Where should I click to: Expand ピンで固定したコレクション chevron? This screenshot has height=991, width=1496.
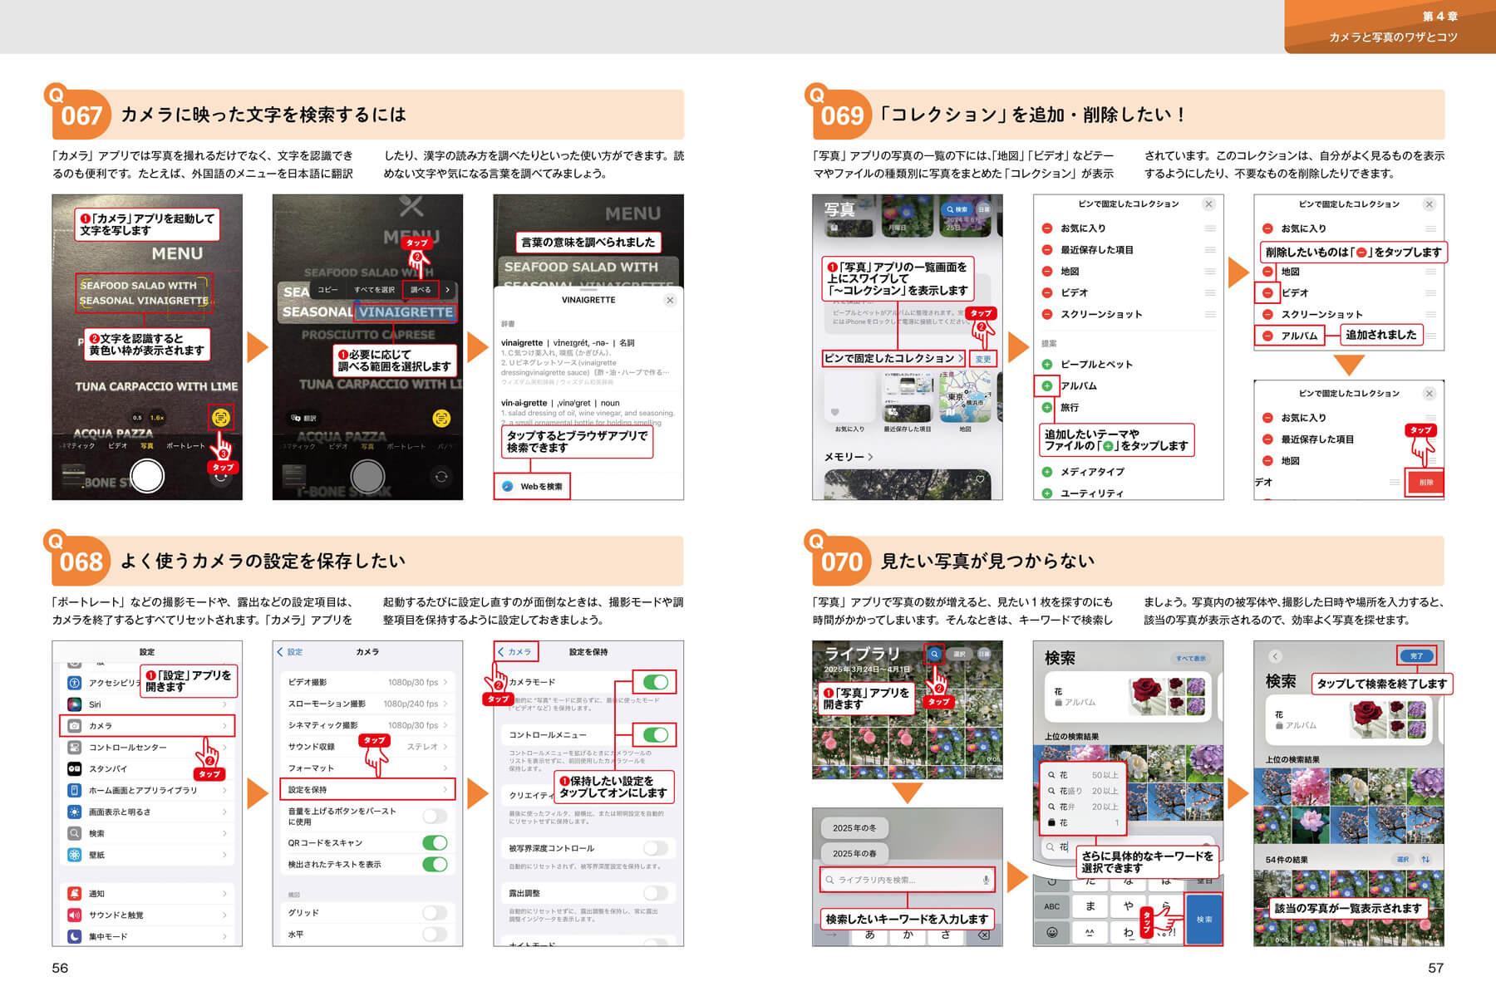962,358
